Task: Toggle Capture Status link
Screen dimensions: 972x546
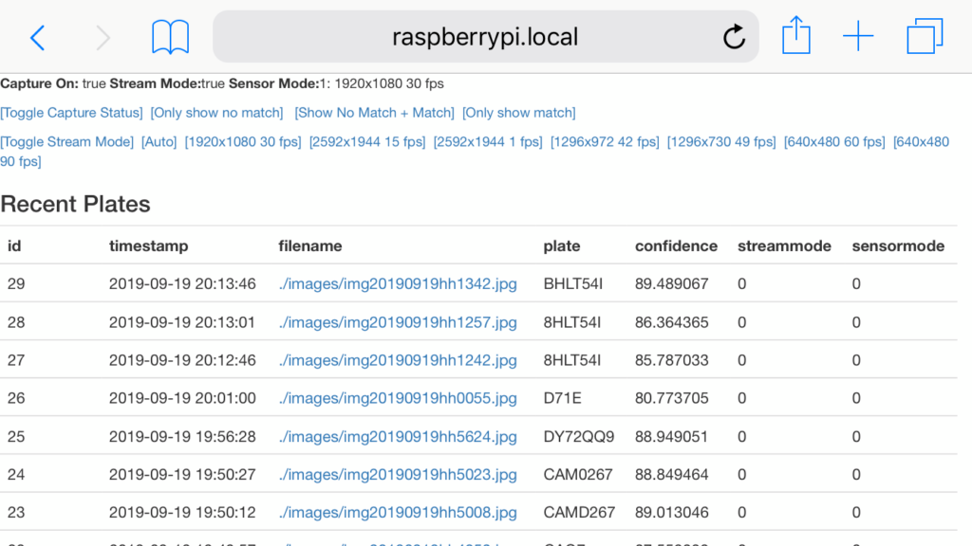Action: (x=72, y=113)
